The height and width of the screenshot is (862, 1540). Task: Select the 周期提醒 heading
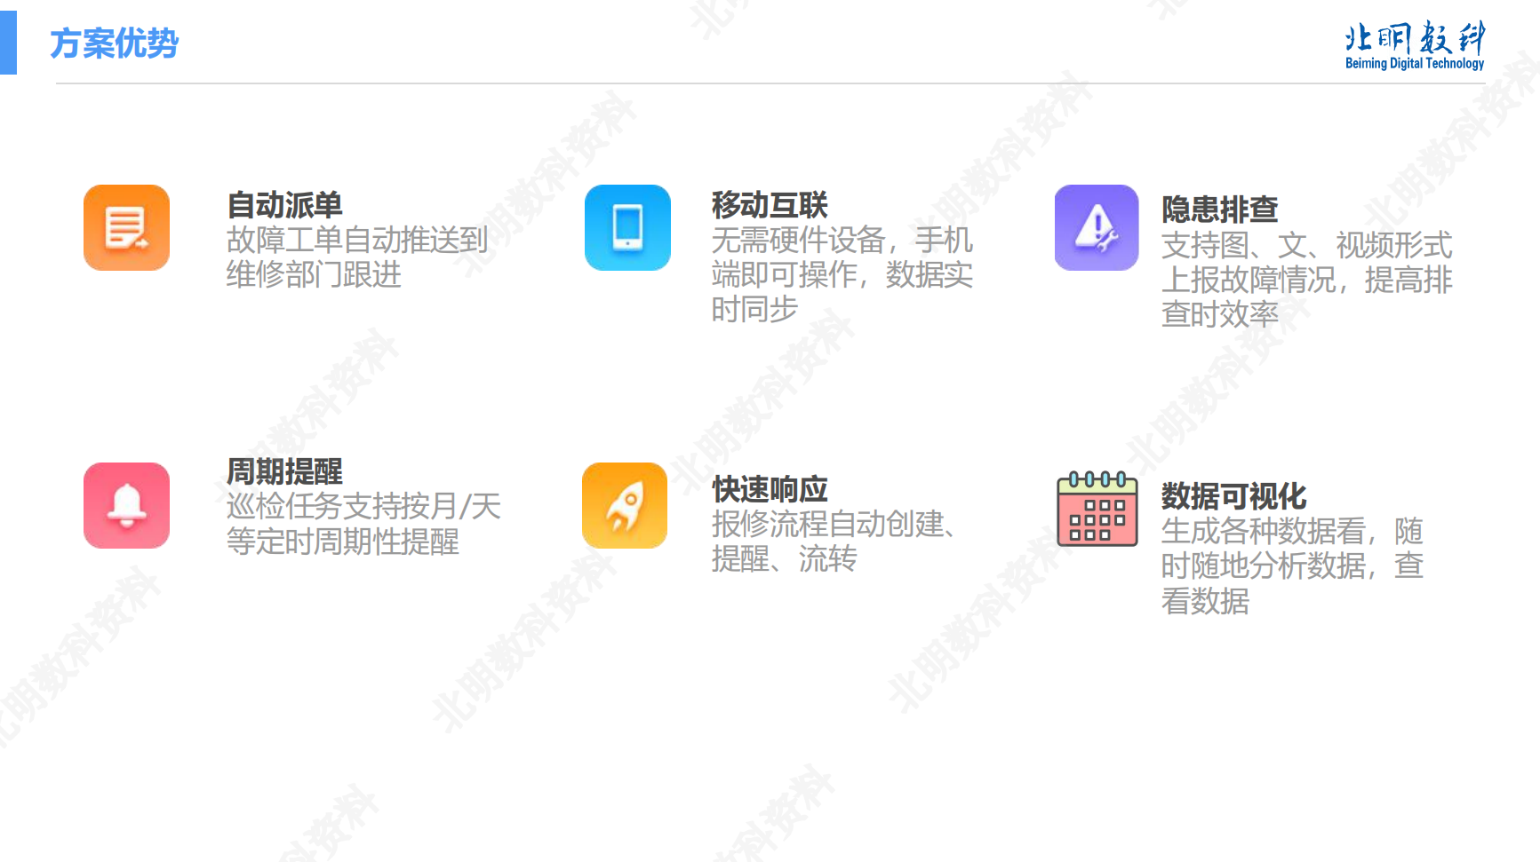click(285, 471)
